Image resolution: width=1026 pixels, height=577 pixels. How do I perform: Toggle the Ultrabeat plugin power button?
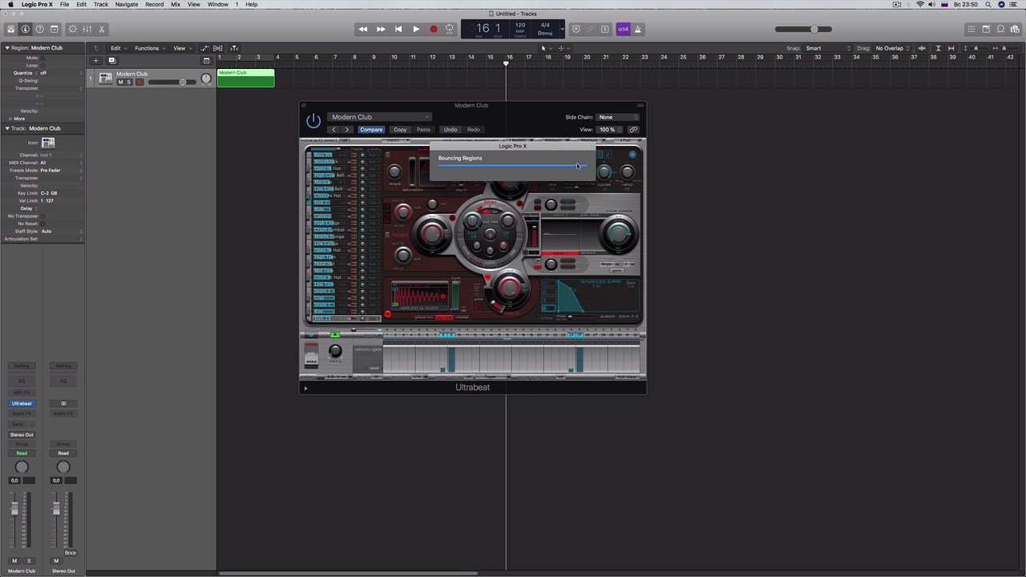tap(313, 121)
